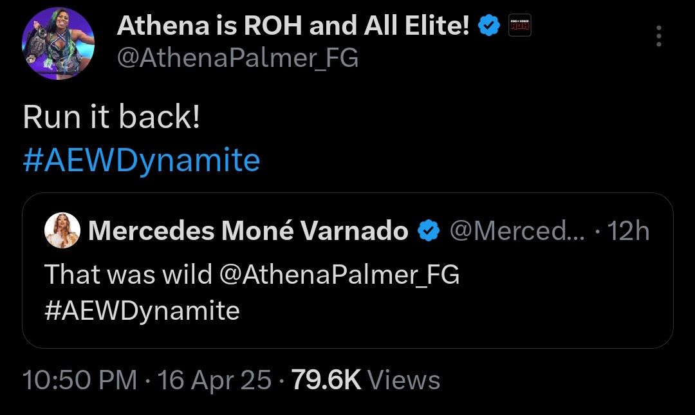Image resolution: width=695 pixels, height=415 pixels.
Task: Click the @AthenaPalmer_FG mention in quoted tweet
Action: tap(339, 275)
